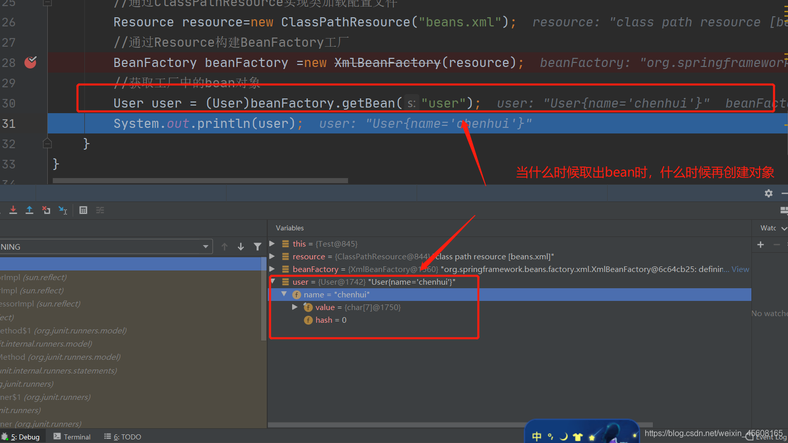Screen dimensions: 788x443
Task: Click the Step Out blue up-arrow icon
Action: click(x=29, y=210)
